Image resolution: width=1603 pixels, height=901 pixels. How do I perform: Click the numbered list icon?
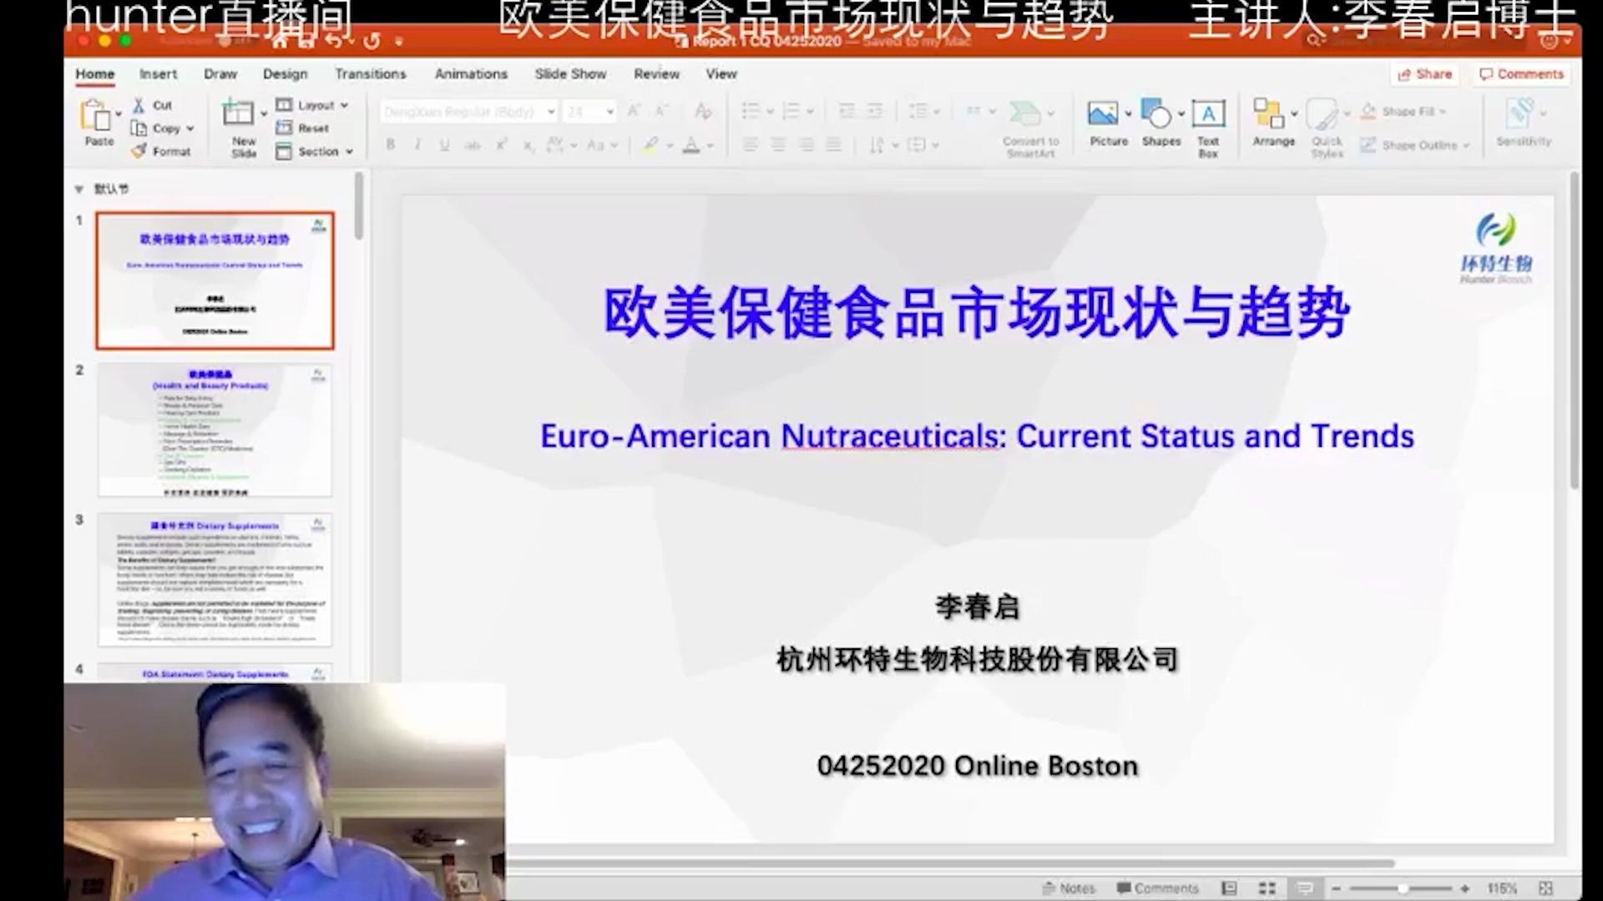[791, 111]
